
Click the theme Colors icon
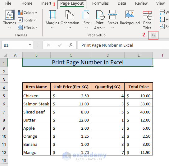(x=20, y=12)
